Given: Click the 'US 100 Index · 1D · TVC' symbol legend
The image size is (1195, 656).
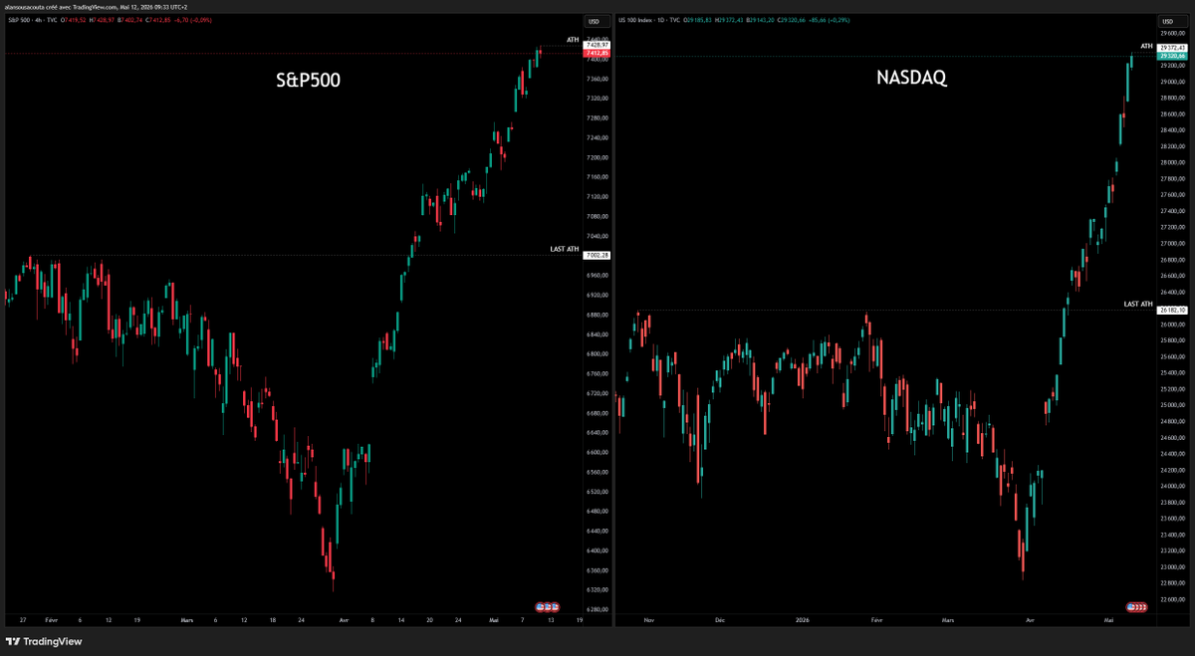Looking at the screenshot, I should pos(649,21).
